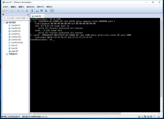Click the display device status icon
Image resolution: width=164 pixels, height=119 pixels.
pos(154,116)
